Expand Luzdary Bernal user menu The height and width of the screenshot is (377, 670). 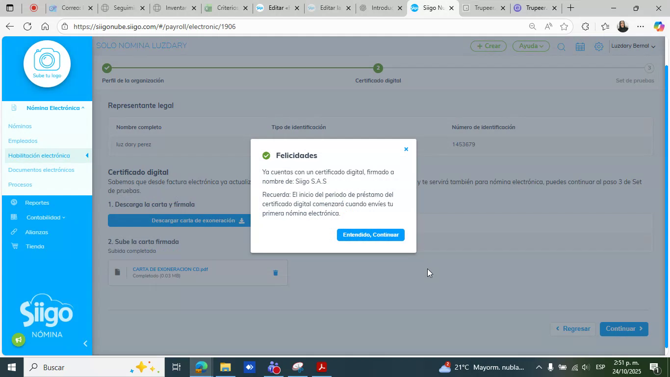coord(633,46)
